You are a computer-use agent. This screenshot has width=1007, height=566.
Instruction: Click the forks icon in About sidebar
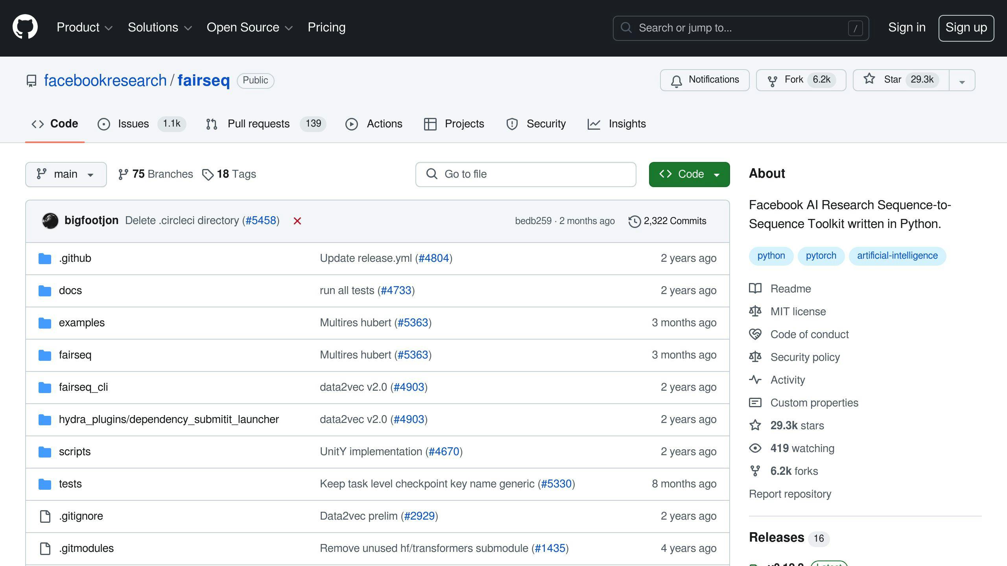755,471
